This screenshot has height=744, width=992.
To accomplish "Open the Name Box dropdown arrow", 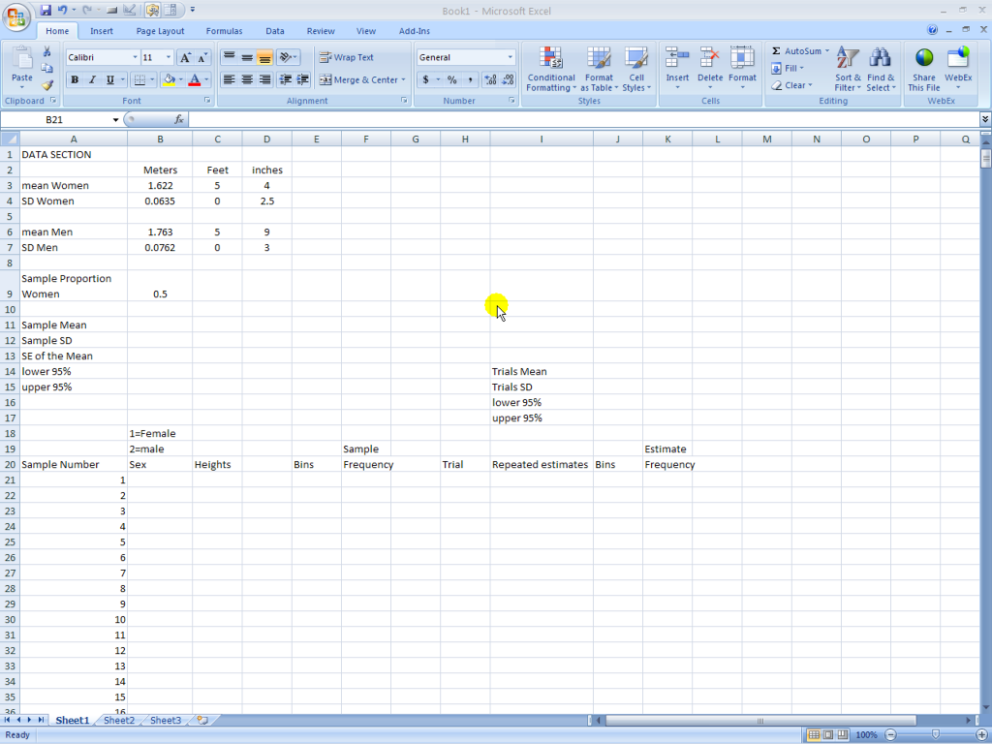I will click(x=116, y=120).
